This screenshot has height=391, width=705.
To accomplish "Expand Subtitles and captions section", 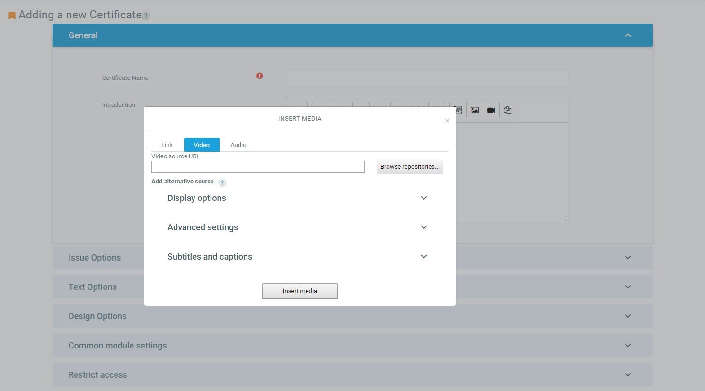I will point(423,257).
